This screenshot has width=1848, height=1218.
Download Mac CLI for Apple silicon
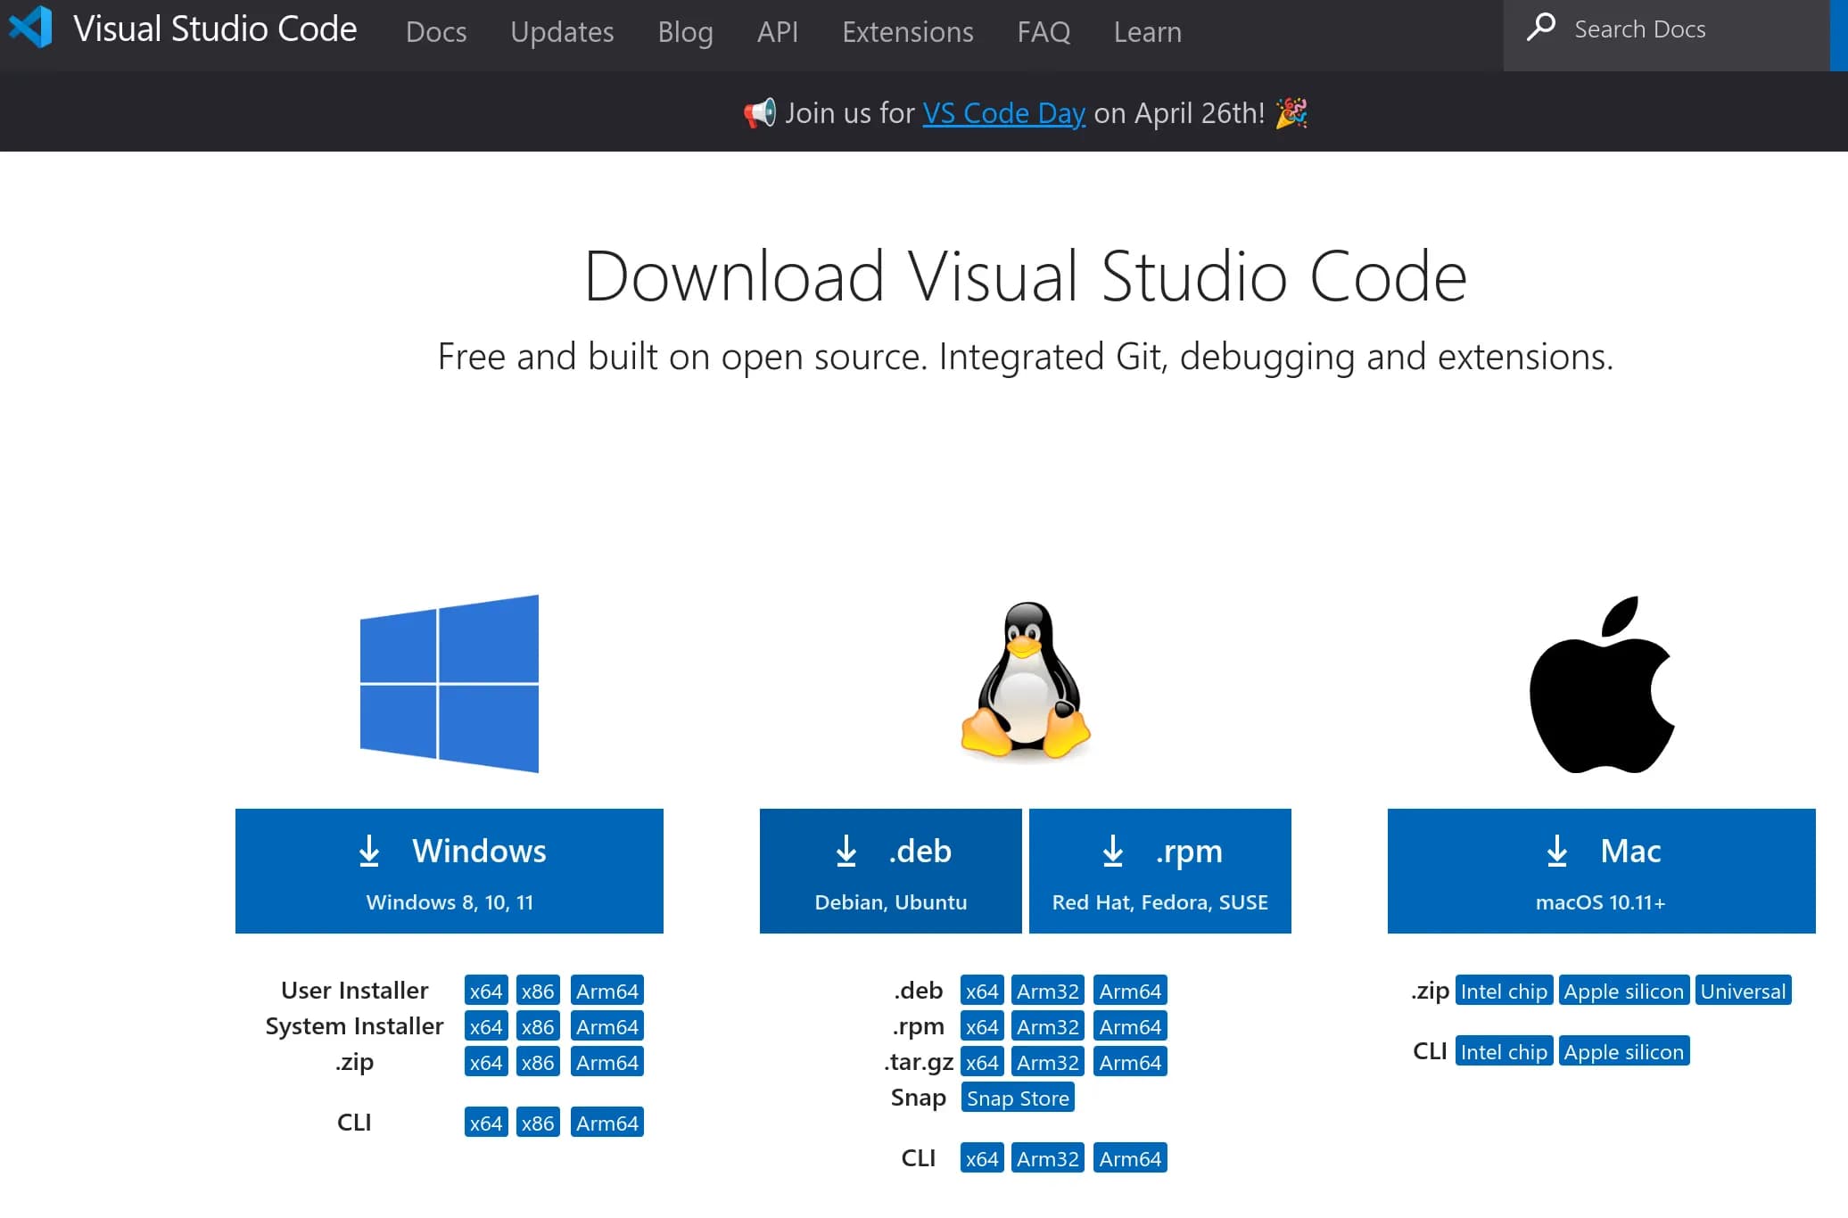[x=1623, y=1051]
